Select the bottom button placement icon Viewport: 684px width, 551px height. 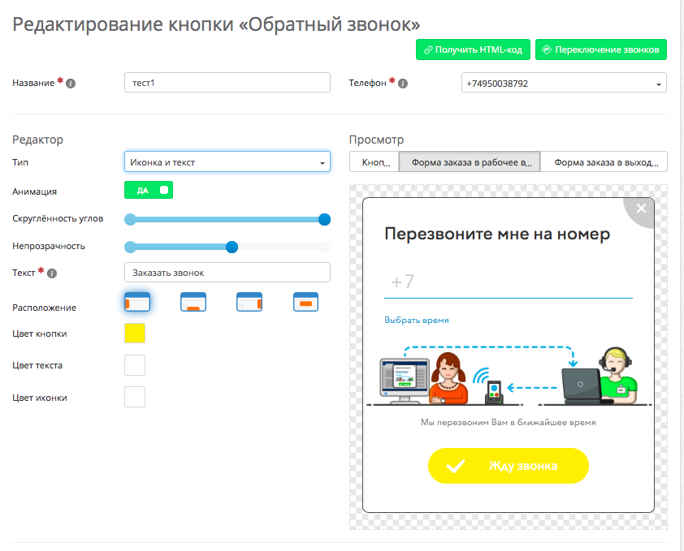(193, 303)
